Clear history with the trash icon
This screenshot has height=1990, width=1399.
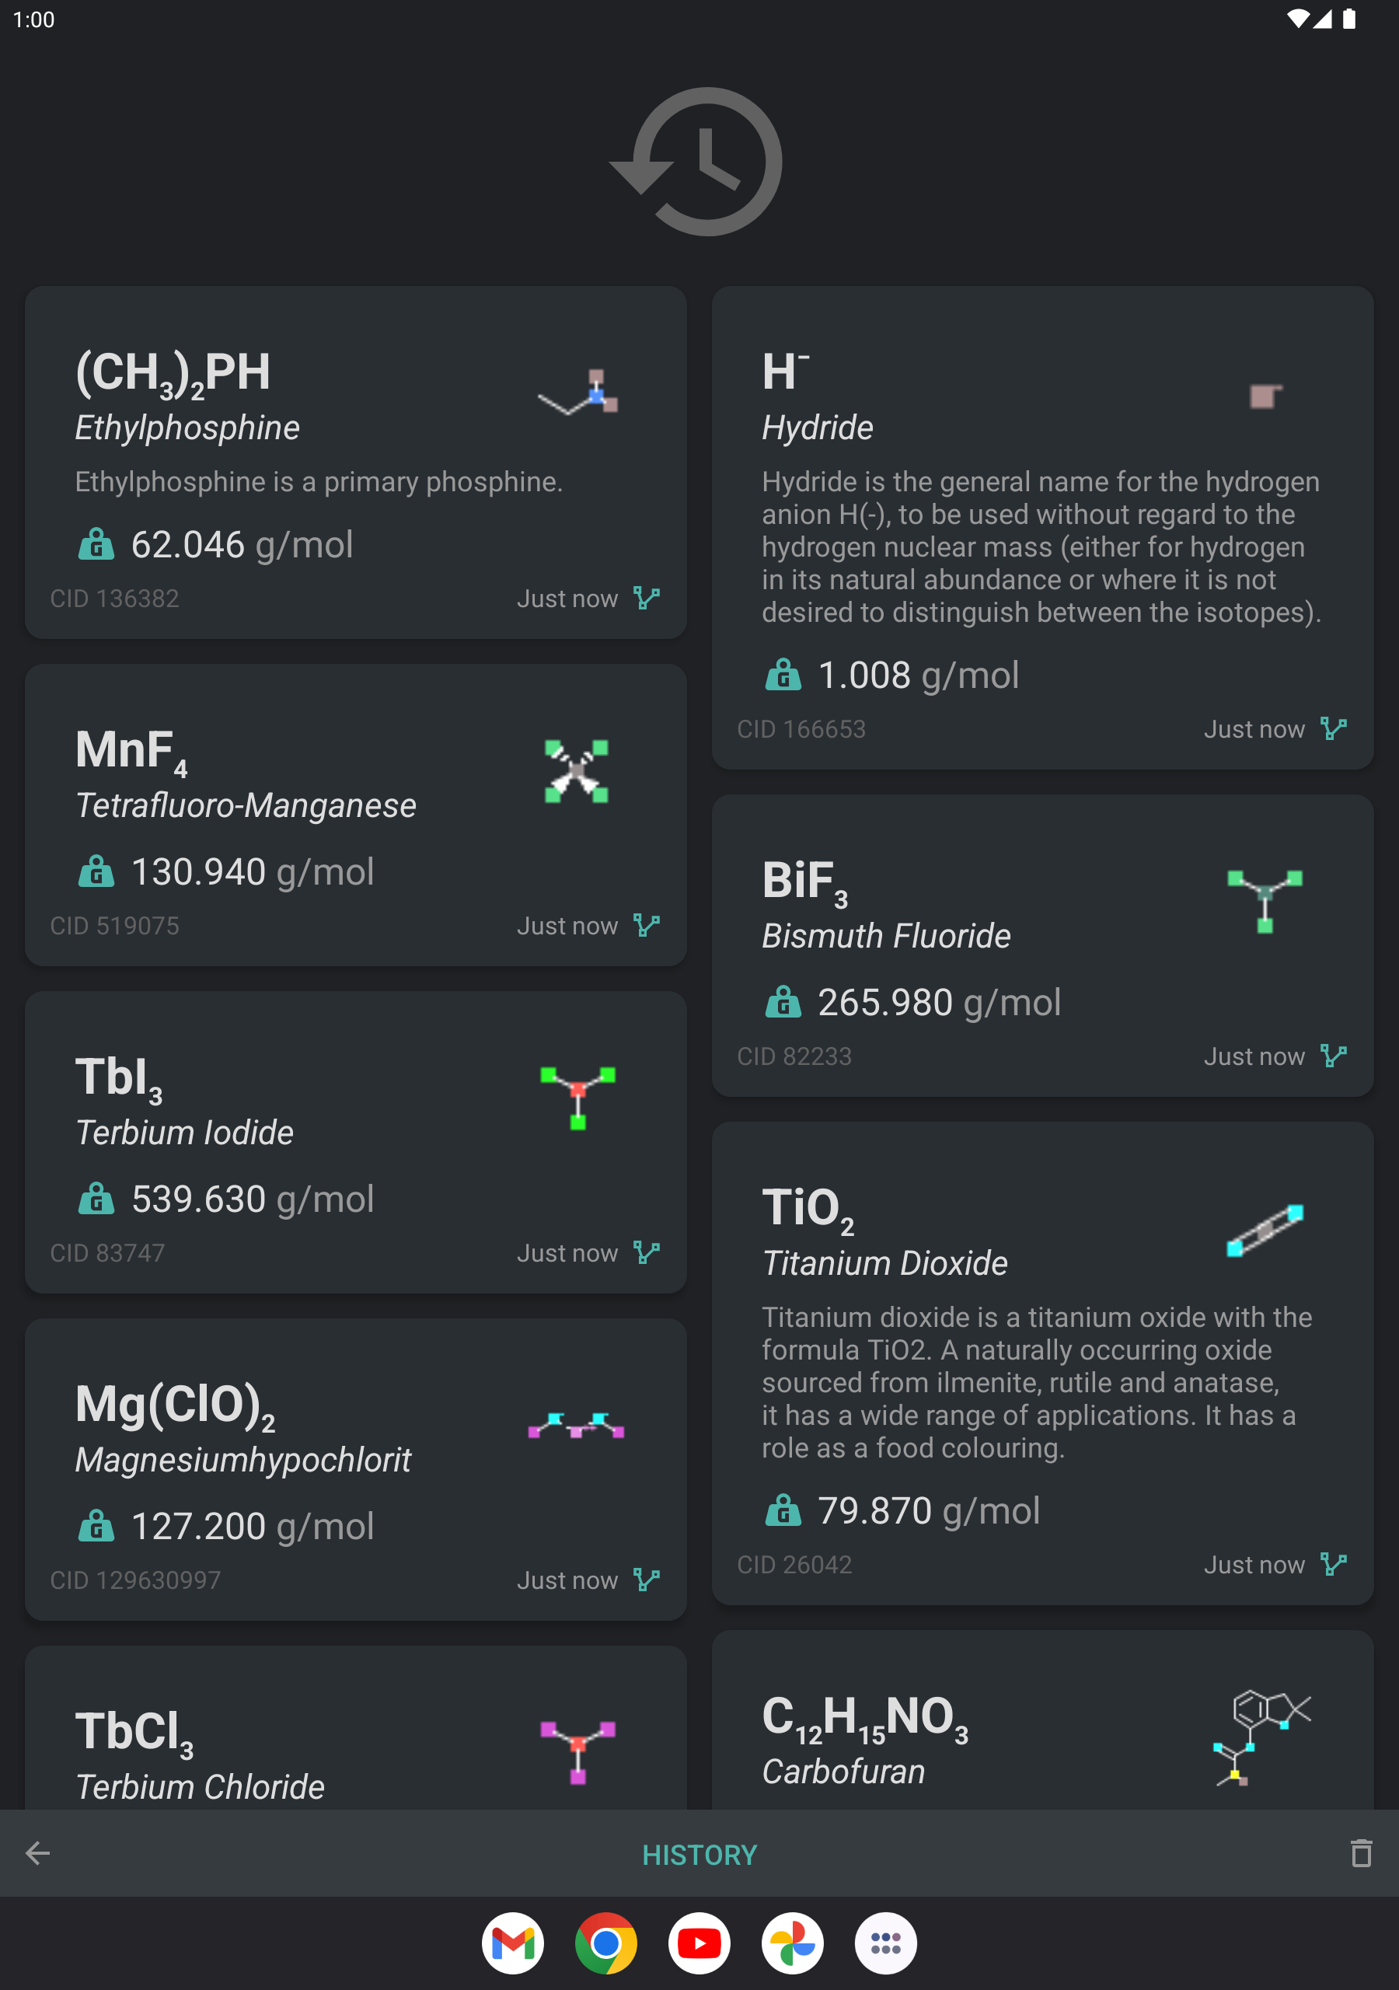pos(1362,1854)
